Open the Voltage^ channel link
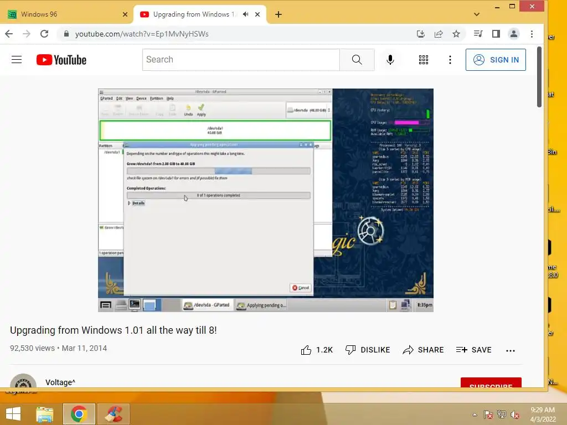 click(60, 382)
